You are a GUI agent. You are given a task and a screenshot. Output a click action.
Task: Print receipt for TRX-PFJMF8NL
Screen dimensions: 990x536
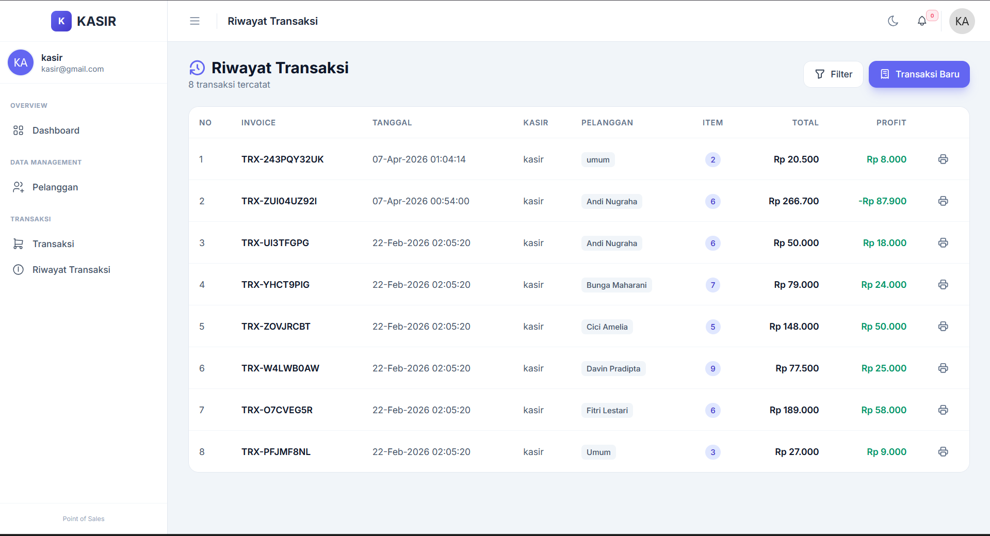point(943,452)
